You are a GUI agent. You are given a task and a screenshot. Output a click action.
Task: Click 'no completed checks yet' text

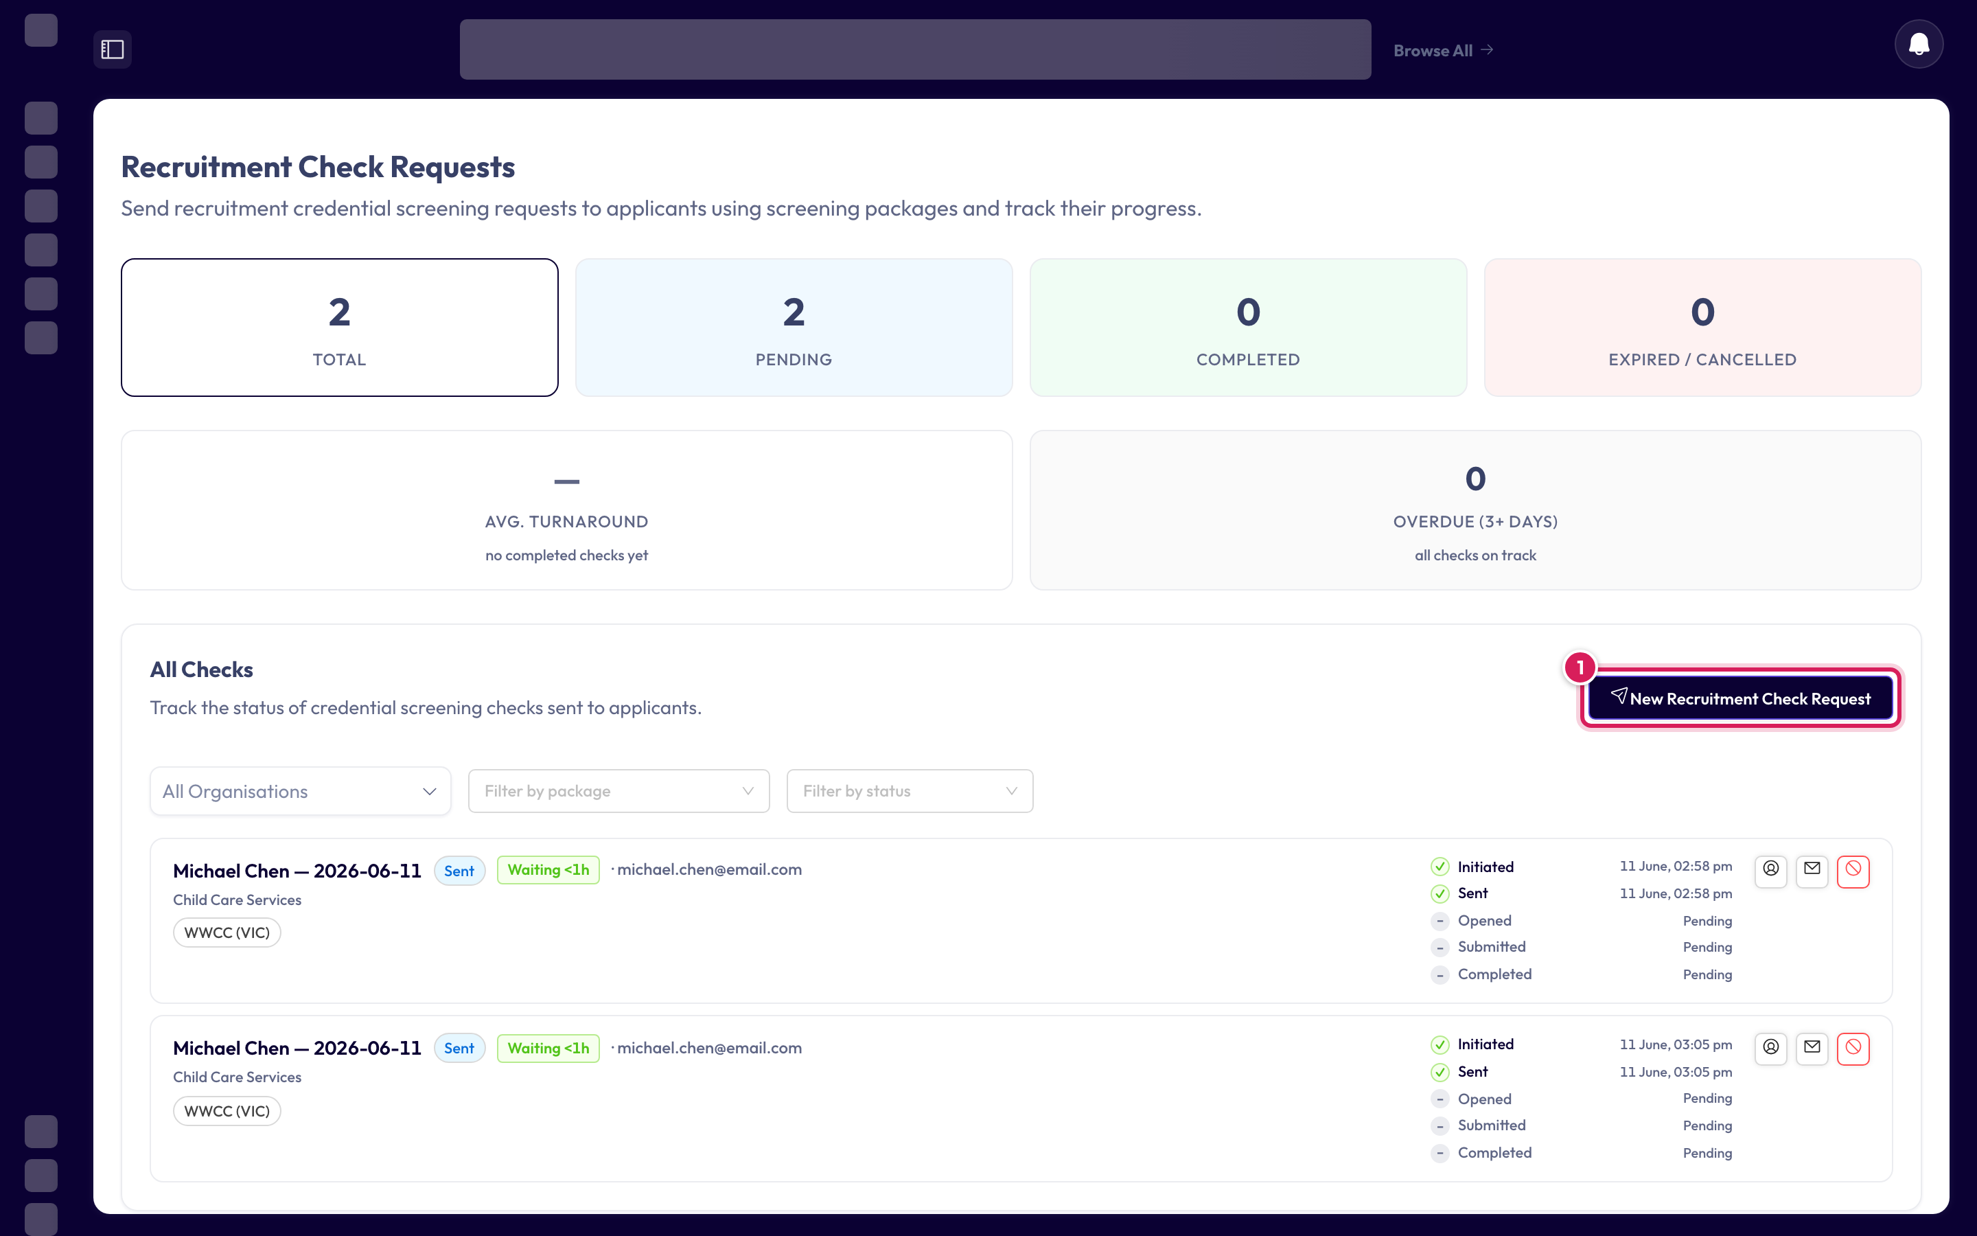click(x=567, y=556)
